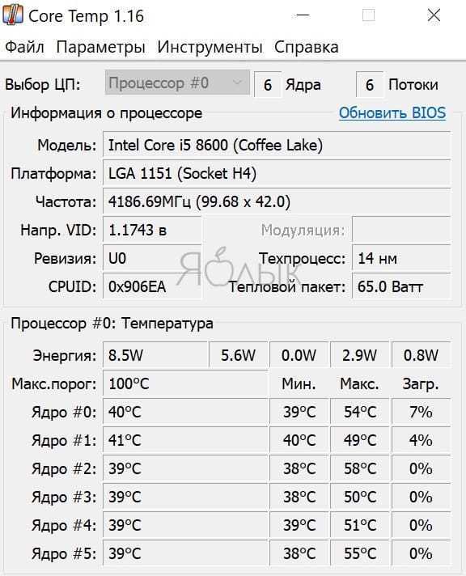Click the CPUID field 0x906EA
This screenshot has width=466, height=576.
(x=152, y=286)
